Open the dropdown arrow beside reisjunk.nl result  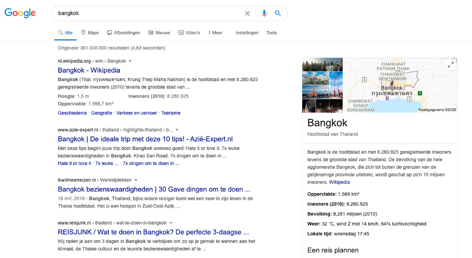pyautogui.click(x=171, y=223)
